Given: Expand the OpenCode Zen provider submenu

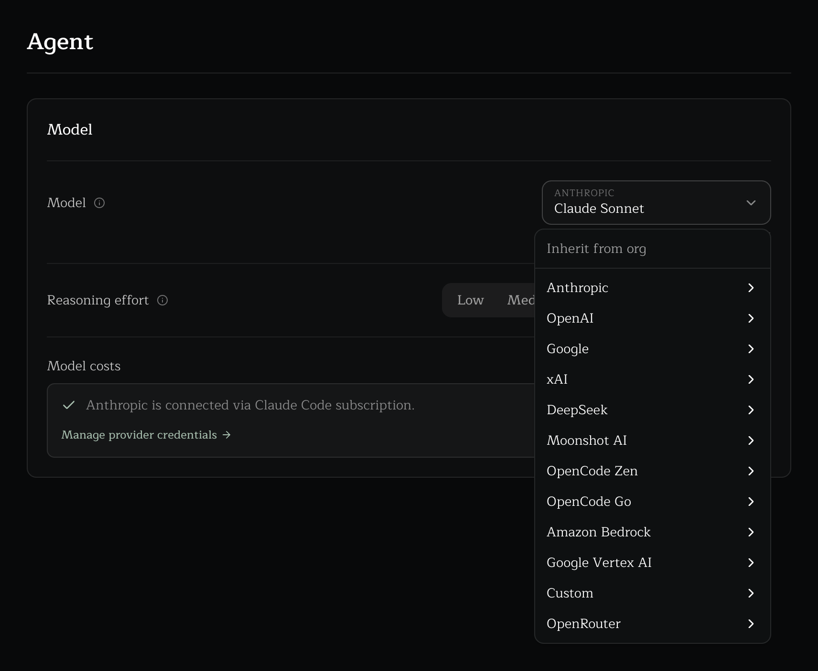Looking at the screenshot, I should pos(652,471).
